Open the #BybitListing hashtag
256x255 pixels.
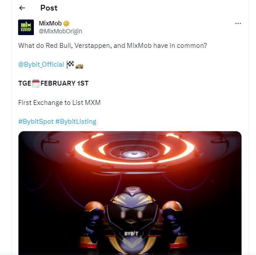click(76, 122)
